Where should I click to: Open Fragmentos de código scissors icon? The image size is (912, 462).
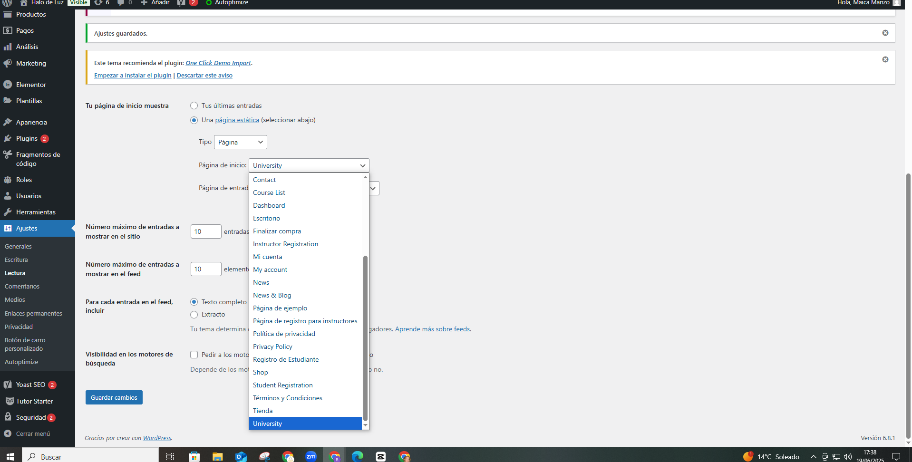click(8, 154)
